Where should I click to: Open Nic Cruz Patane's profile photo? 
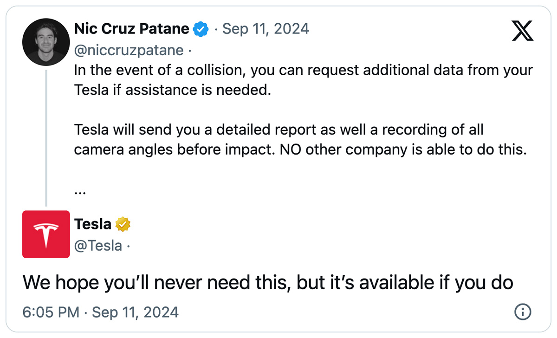[x=43, y=42]
